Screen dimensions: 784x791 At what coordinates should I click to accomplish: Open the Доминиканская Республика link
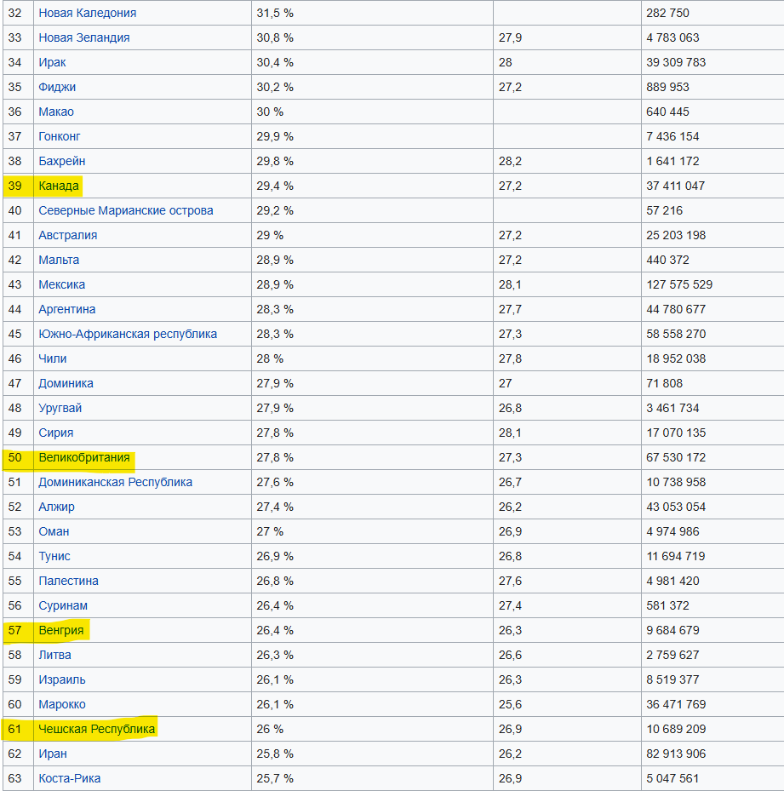pyautogui.click(x=115, y=482)
